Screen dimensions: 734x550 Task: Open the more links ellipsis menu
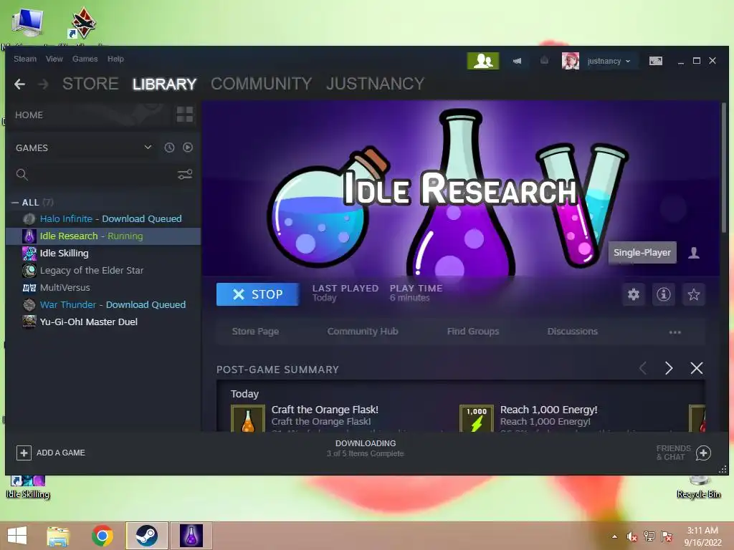(675, 332)
